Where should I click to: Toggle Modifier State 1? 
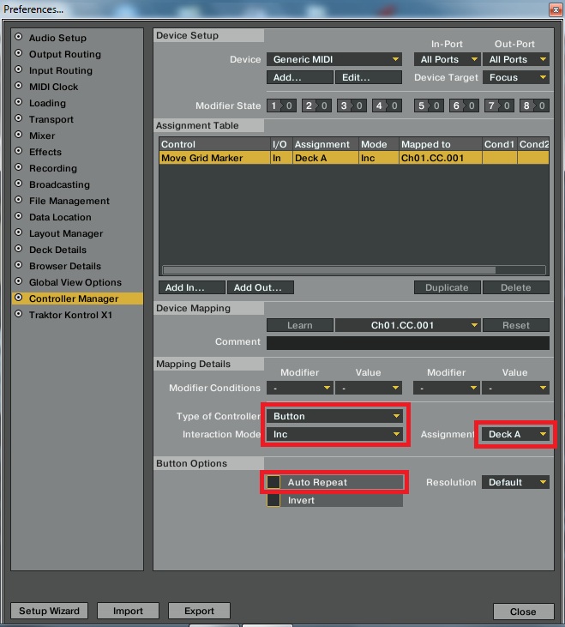pyautogui.click(x=281, y=106)
